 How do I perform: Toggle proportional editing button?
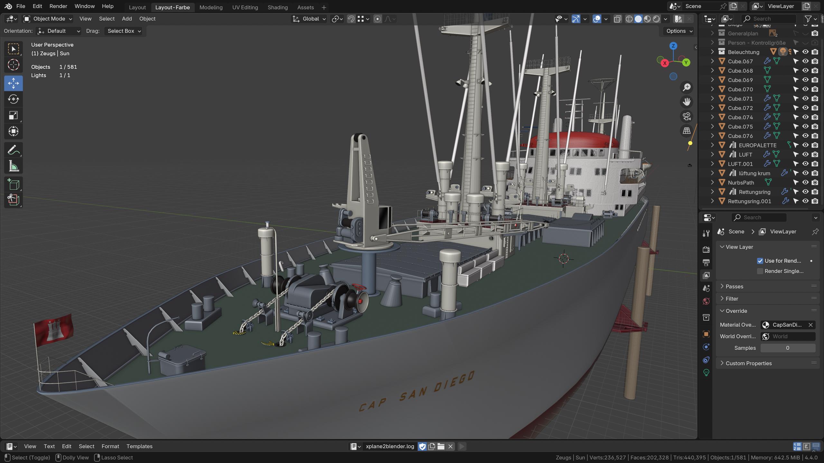378,19
